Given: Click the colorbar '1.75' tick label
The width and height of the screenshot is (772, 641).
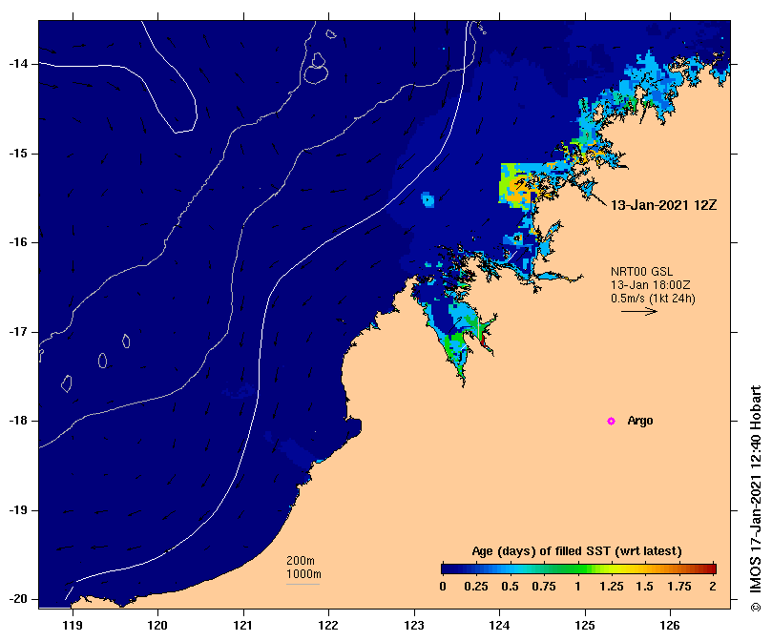Looking at the screenshot, I should [678, 587].
